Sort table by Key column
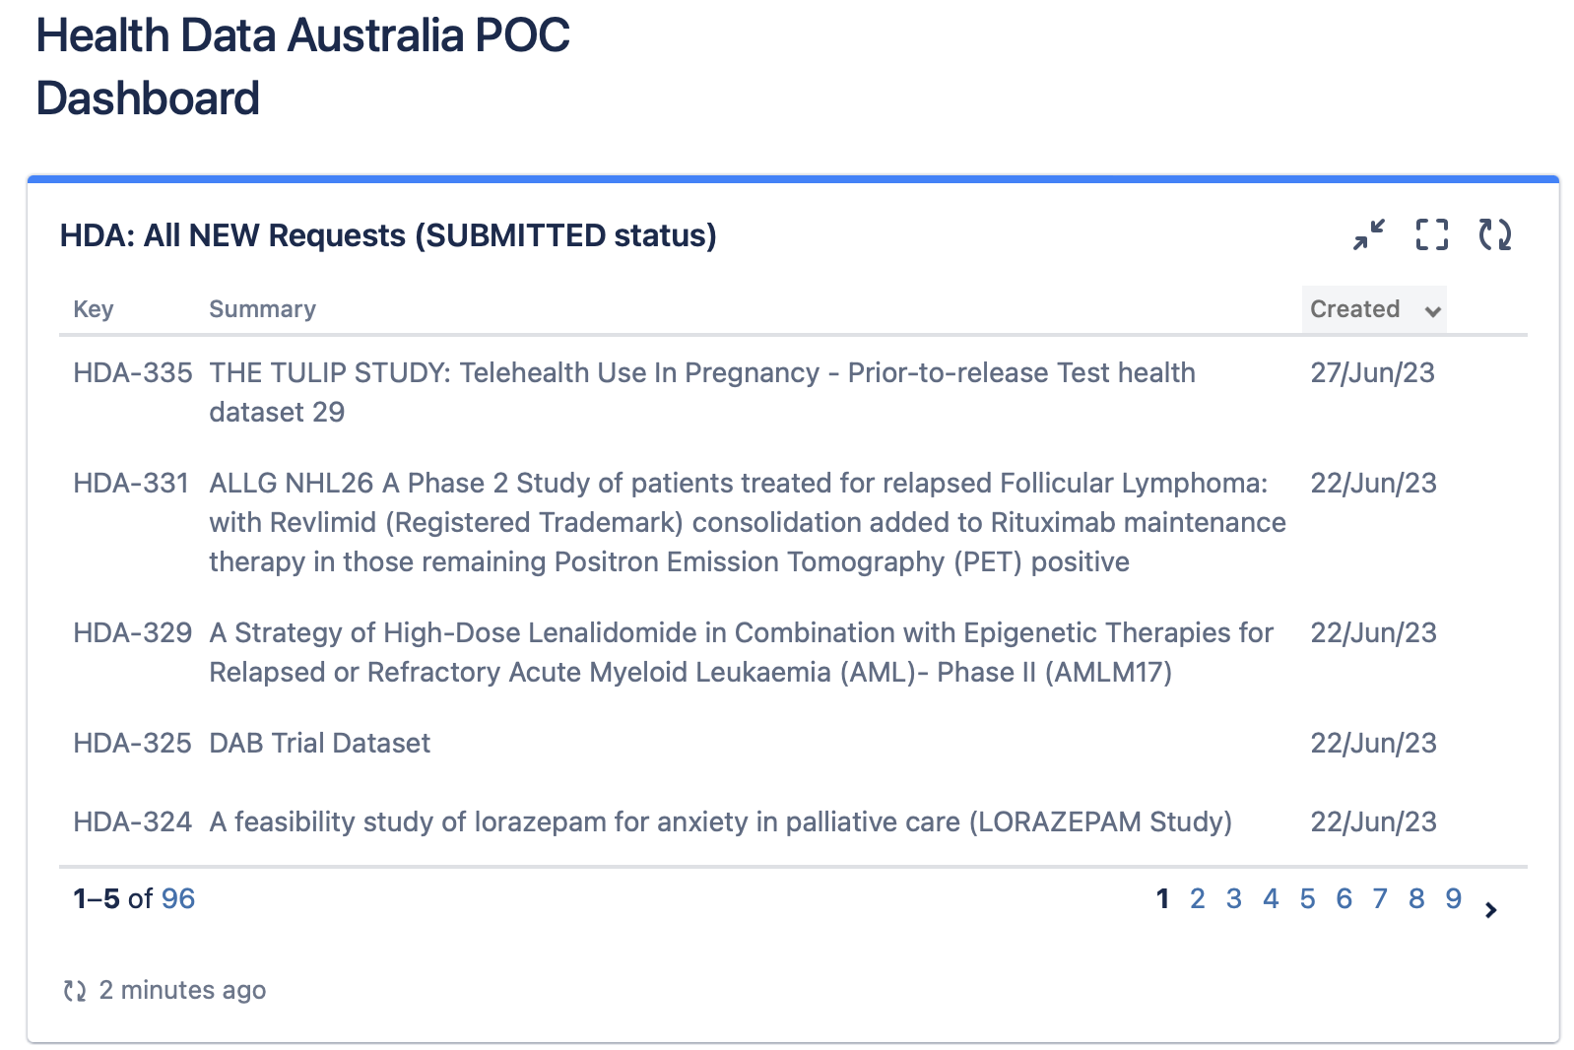1574x1050 pixels. tap(94, 309)
